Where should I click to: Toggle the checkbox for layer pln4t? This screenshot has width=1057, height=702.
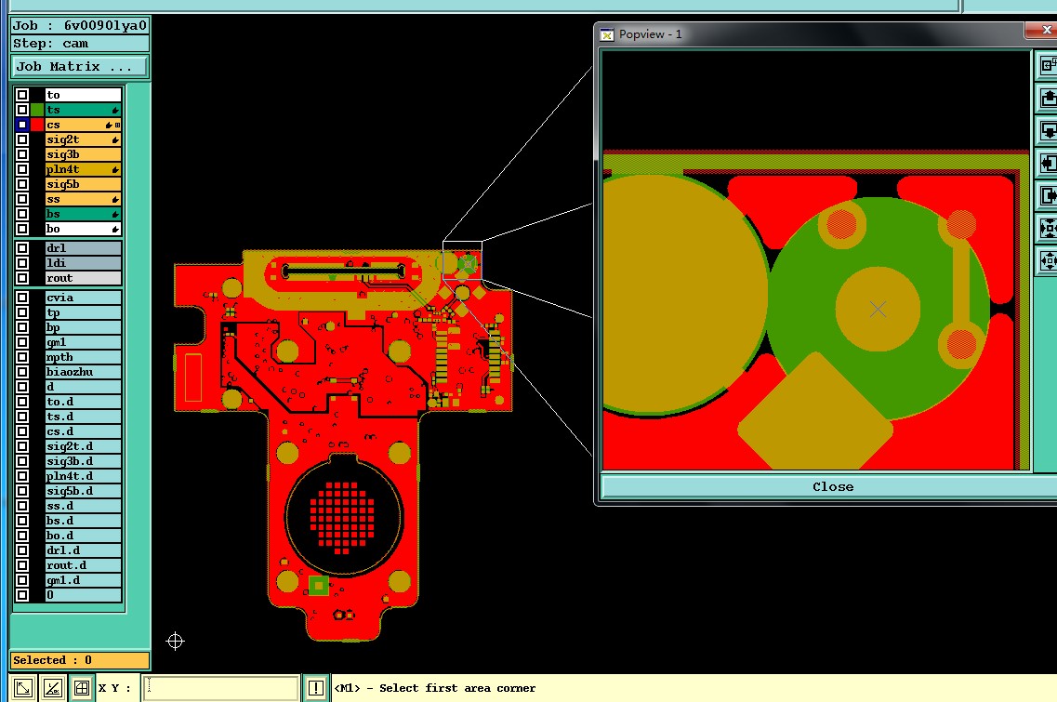tap(22, 169)
